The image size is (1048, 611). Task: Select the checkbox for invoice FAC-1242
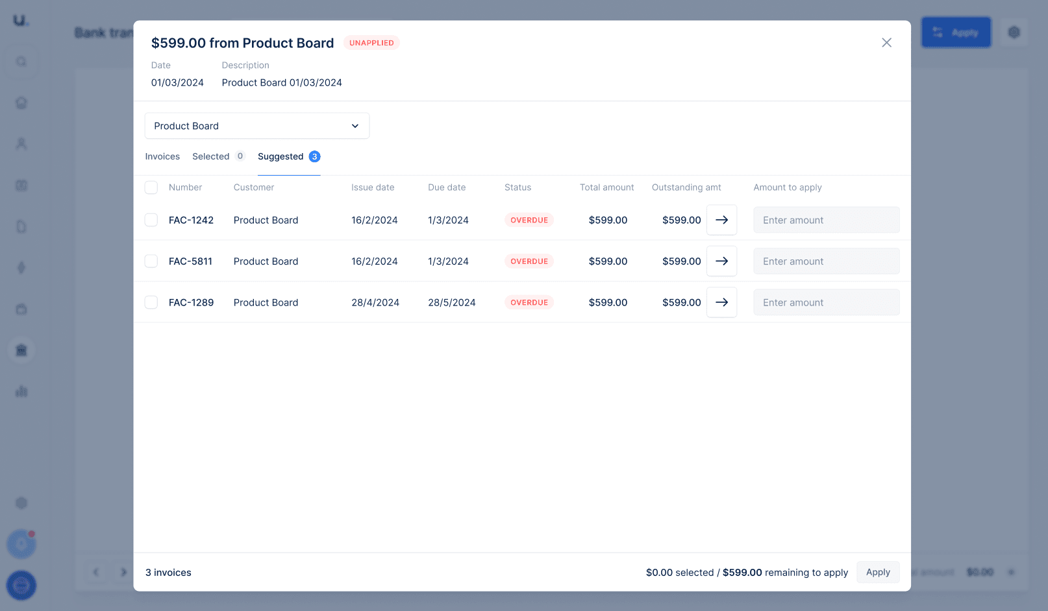[x=151, y=220]
